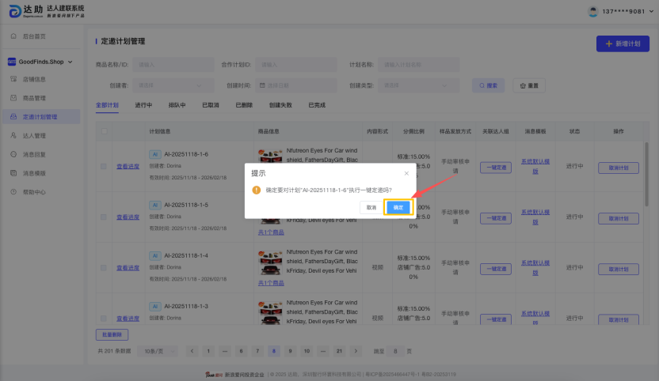
Task: Click the 计划名称 input field
Action: coord(420,64)
